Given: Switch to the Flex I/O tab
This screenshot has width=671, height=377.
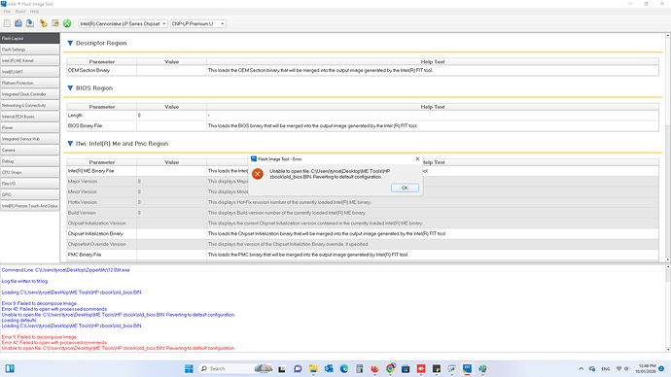Looking at the screenshot, I should click(x=29, y=184).
